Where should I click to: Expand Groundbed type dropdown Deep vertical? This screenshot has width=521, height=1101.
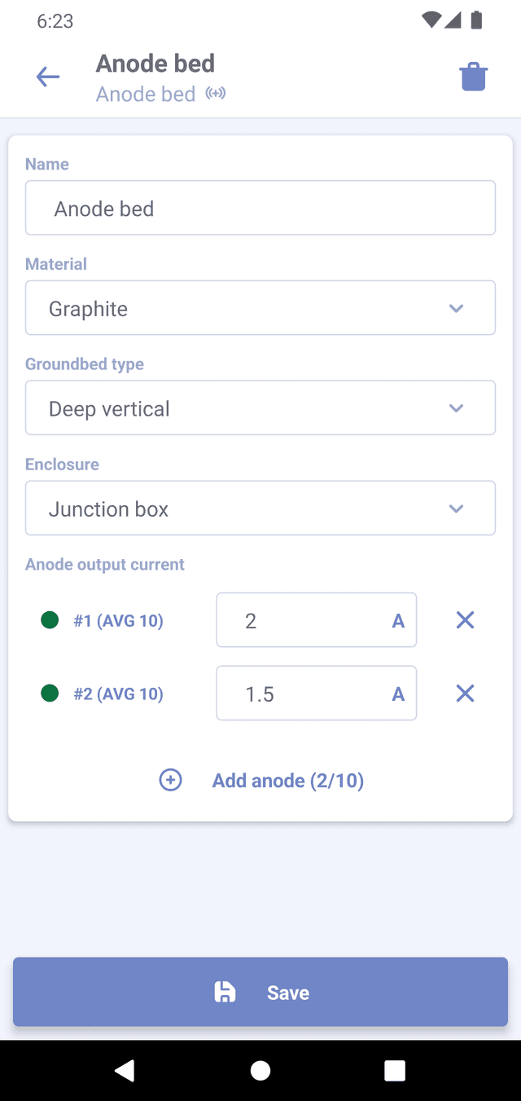point(260,407)
